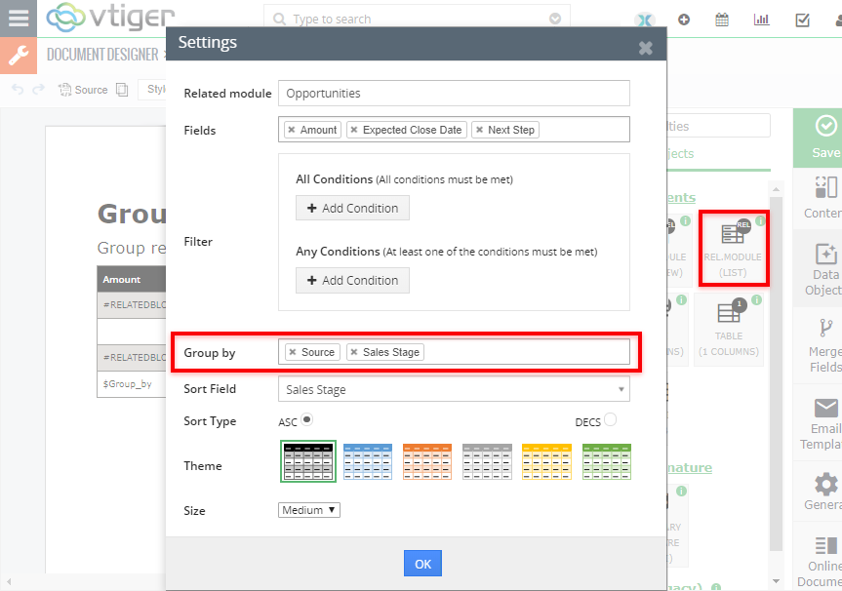This screenshot has height=591, width=842.
Task: Click the undo arrow in the editor toolbar
Action: (x=18, y=89)
